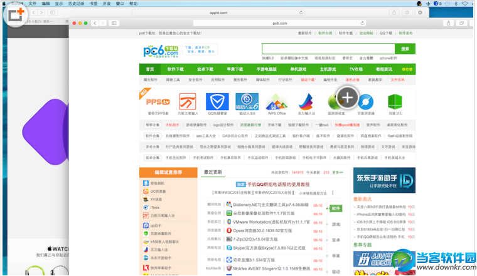
Task: Click the pc6.com site logo
Action: click(161, 51)
